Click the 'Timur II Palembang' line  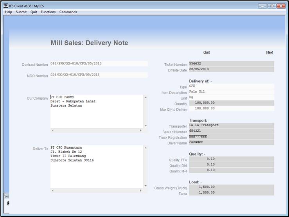pyautogui.click(x=68, y=156)
